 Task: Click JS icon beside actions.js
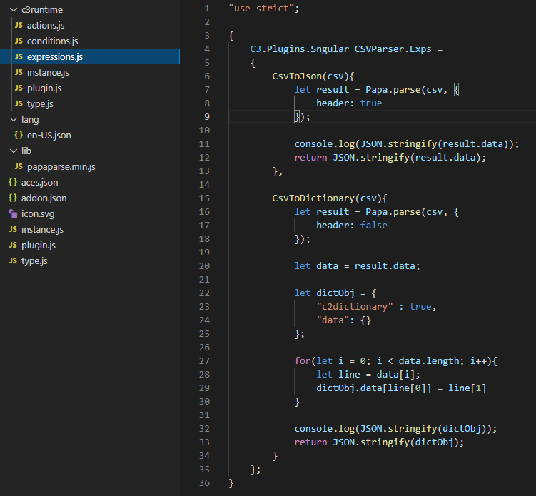[19, 25]
